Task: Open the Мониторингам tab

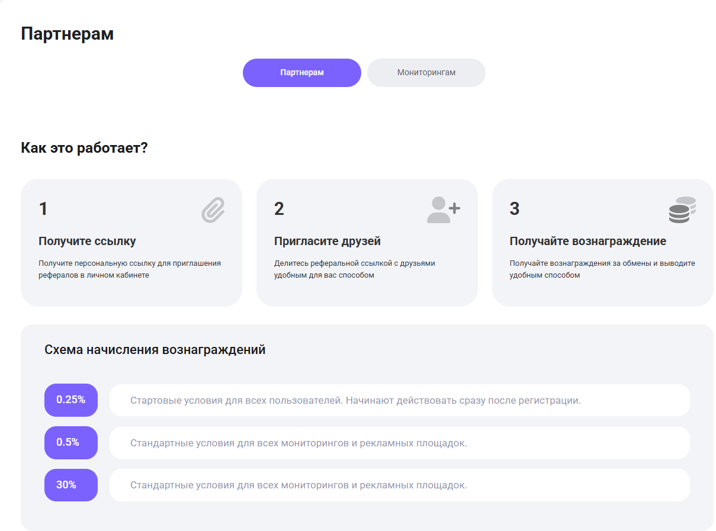Action: (x=426, y=73)
